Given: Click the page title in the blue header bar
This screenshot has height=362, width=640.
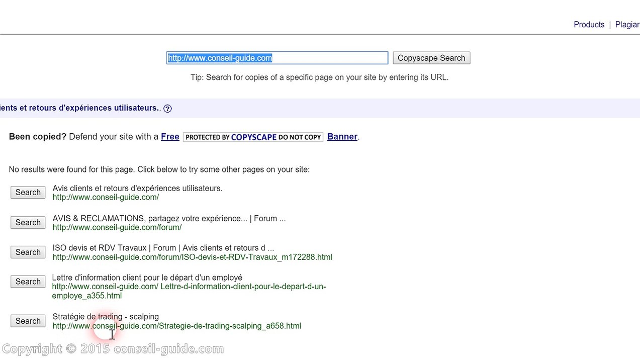Looking at the screenshot, I should 79,108.
